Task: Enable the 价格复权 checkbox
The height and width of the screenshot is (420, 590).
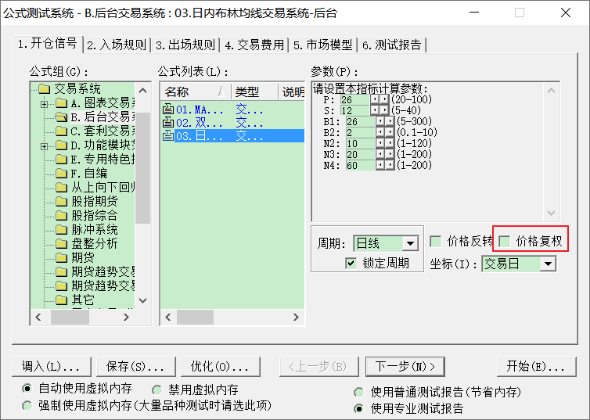Action: (505, 241)
